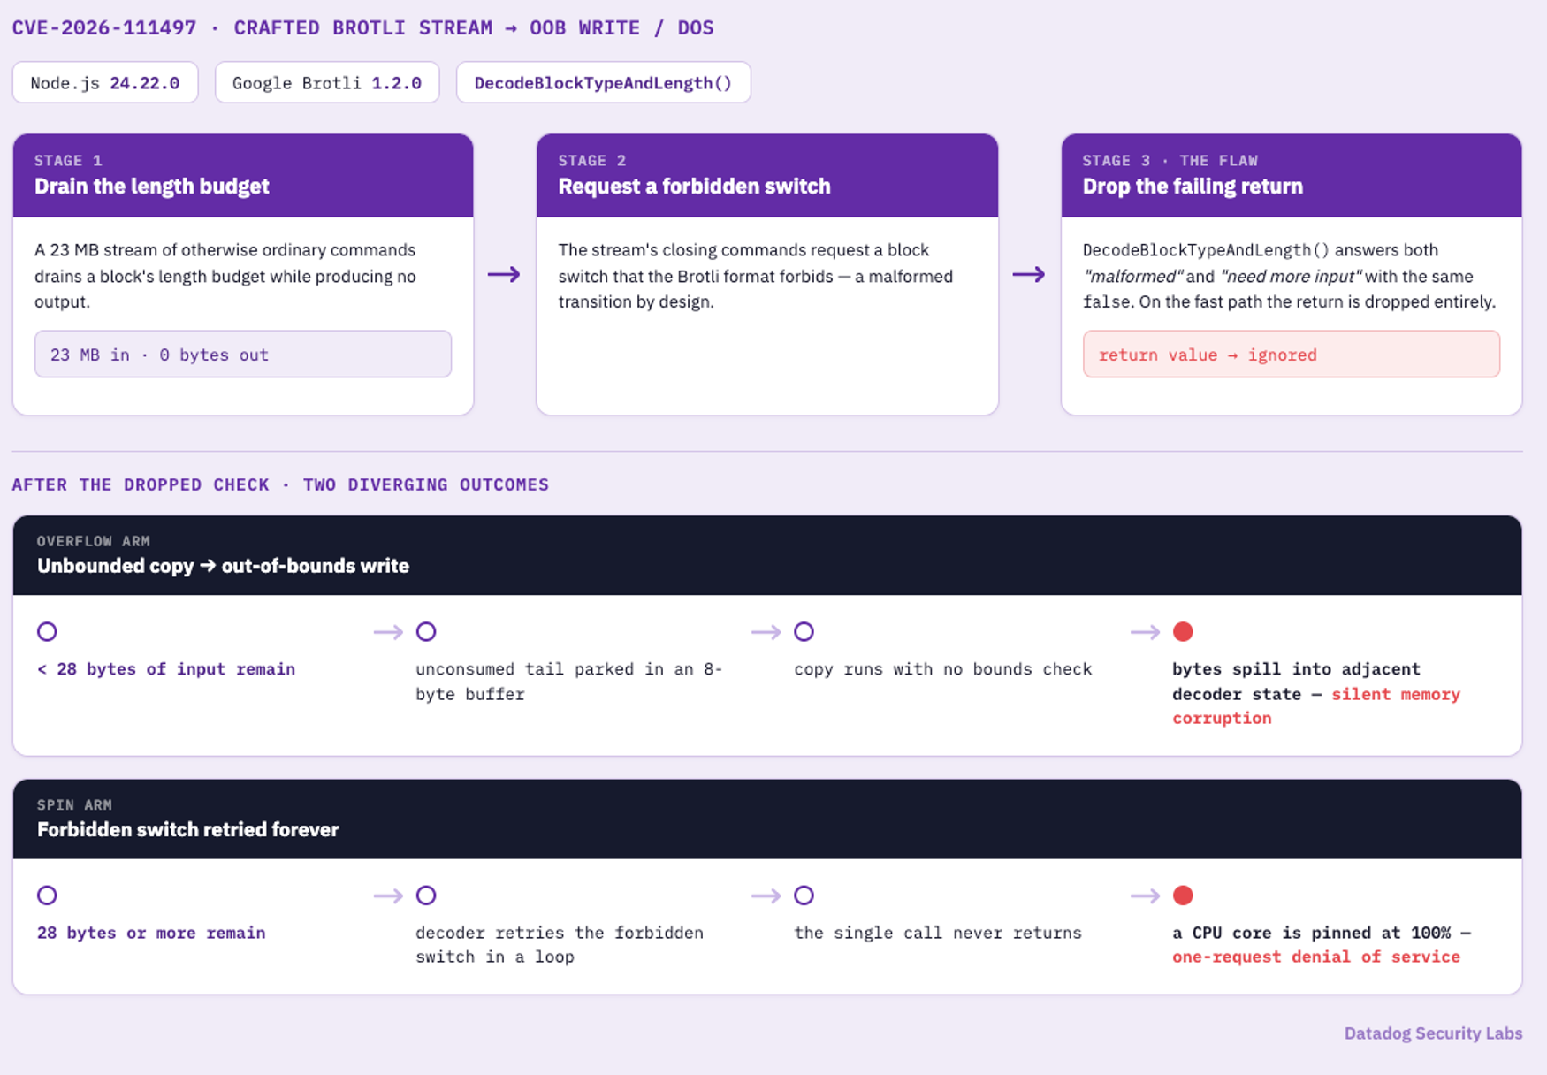Click the paragraph starting 'A 23 MB stream'

(x=225, y=276)
